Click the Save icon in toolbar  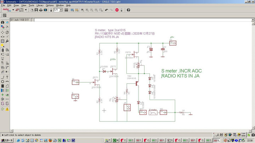click(35, 10)
